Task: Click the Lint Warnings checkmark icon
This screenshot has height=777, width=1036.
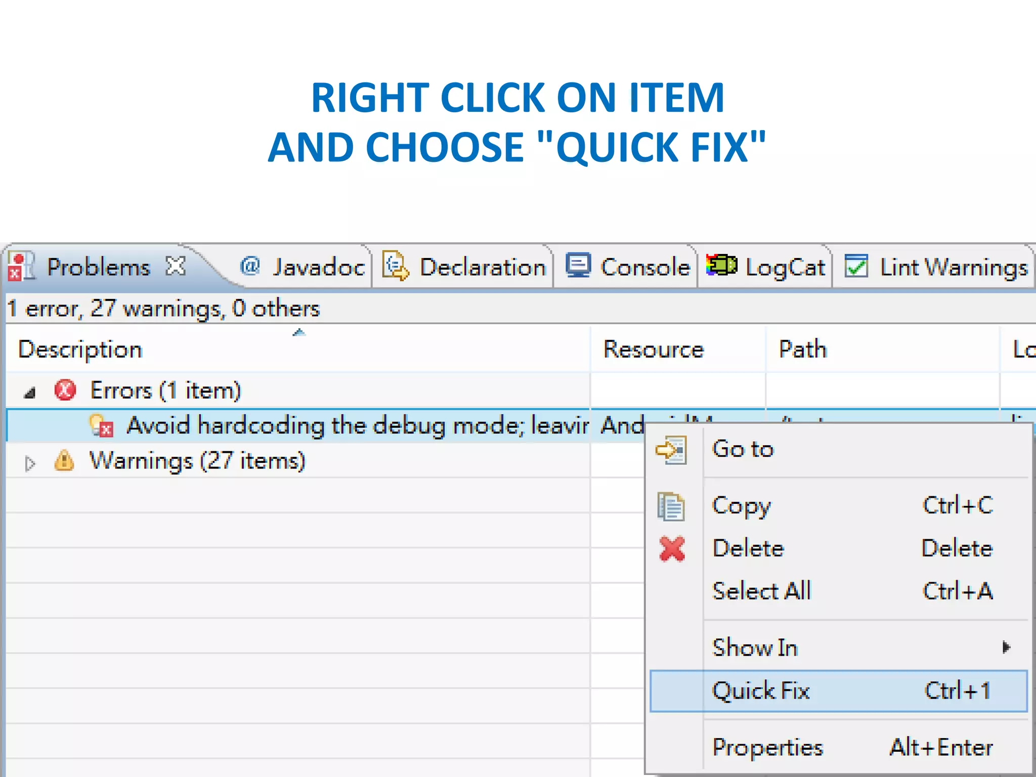Action: coord(856,266)
